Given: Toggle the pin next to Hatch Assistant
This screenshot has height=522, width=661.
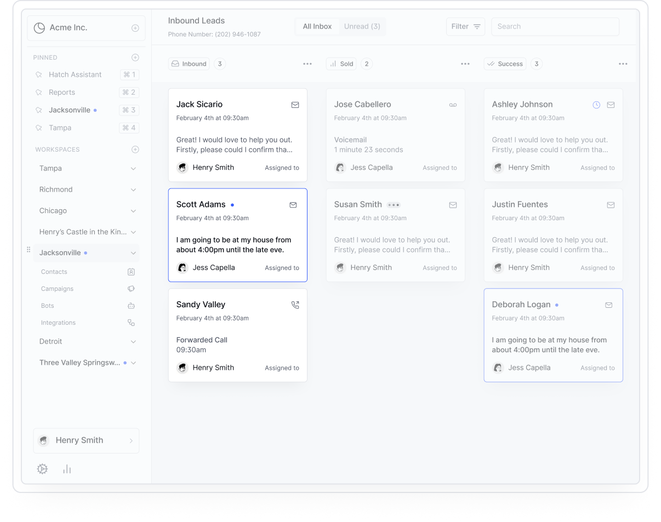Looking at the screenshot, I should (39, 74).
